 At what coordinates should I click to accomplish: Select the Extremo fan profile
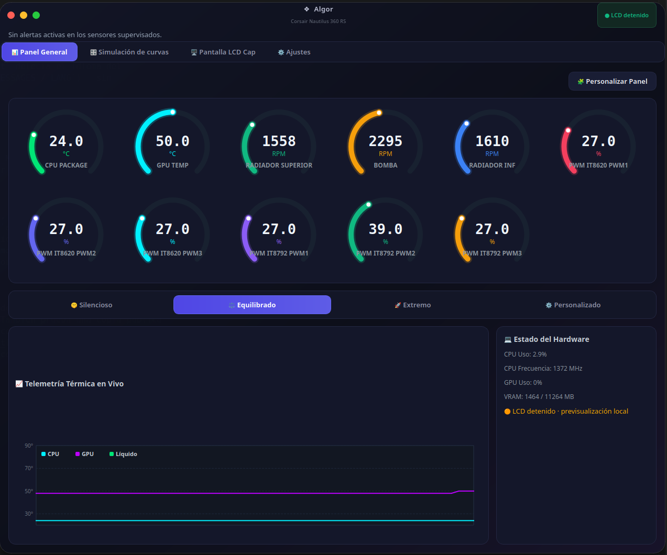pos(413,305)
